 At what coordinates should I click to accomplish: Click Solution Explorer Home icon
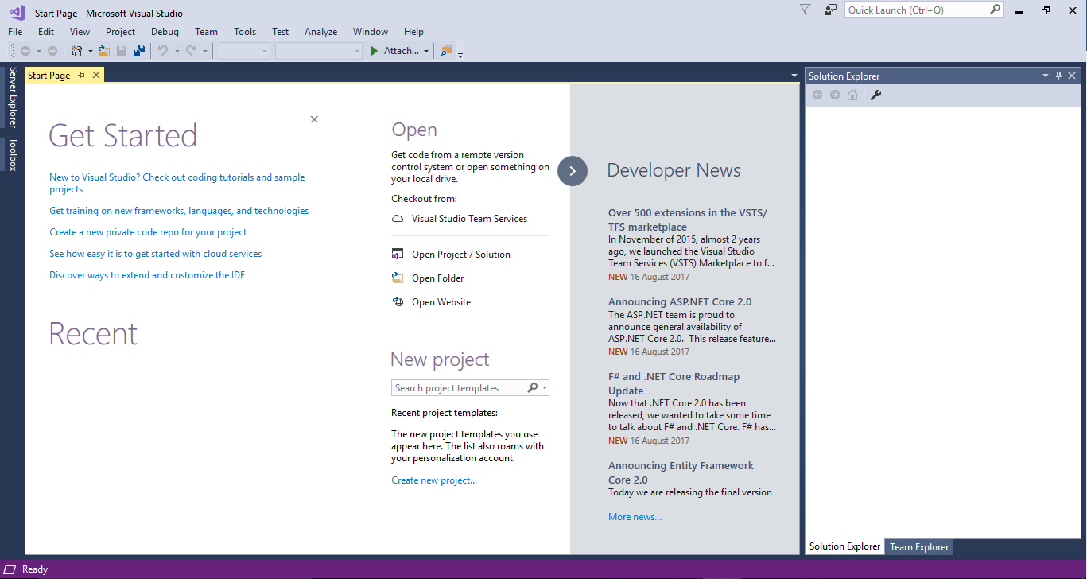[x=852, y=95]
